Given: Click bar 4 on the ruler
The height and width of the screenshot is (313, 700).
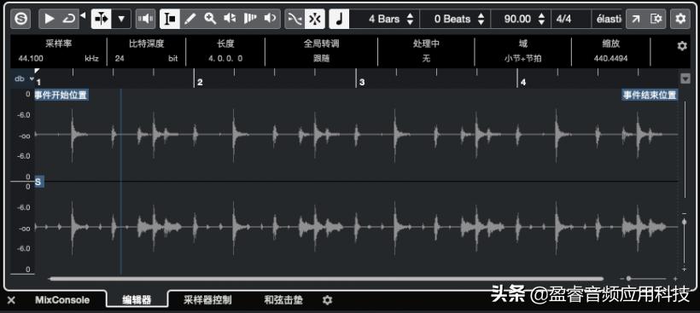Looking at the screenshot, I should (522, 82).
